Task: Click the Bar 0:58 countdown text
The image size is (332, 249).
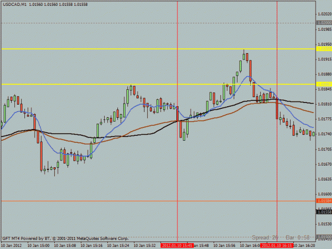Action: 297,237
